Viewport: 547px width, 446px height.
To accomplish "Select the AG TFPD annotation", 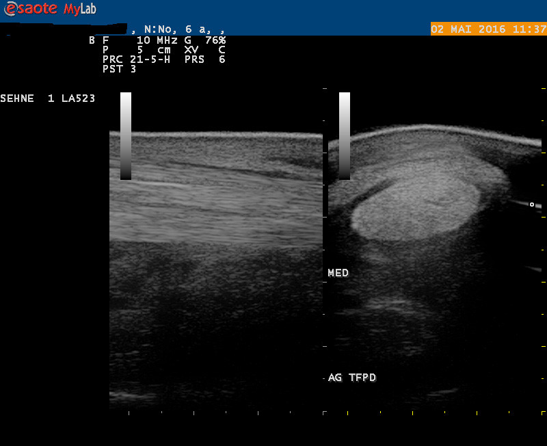I will coord(352,378).
